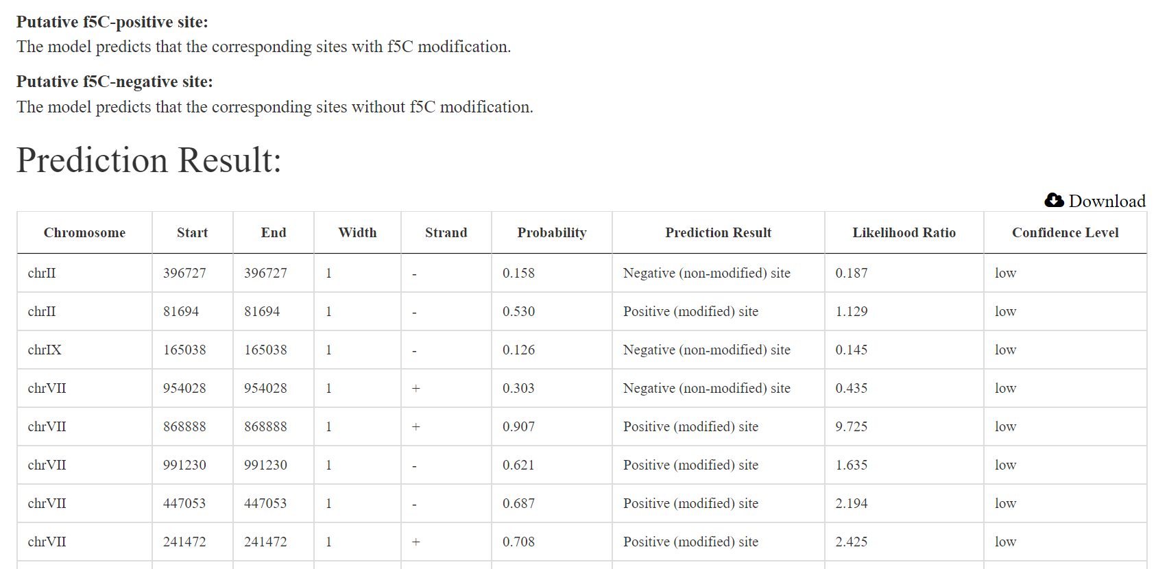Viewport: 1156px width, 569px height.
Task: Click the Start column header
Action: pyautogui.click(x=193, y=232)
